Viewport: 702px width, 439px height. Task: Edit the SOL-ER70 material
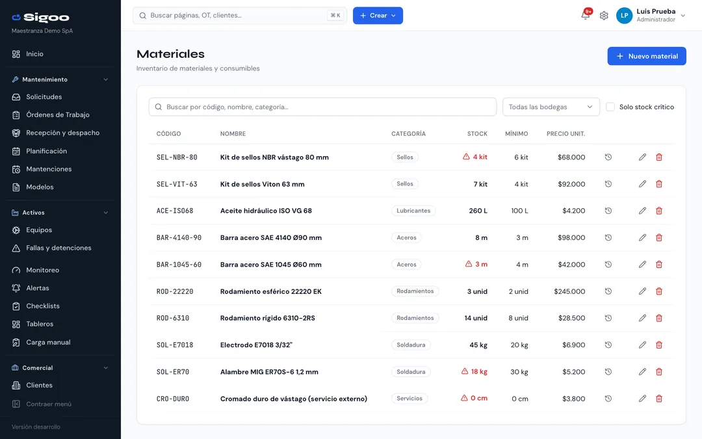[x=642, y=372]
